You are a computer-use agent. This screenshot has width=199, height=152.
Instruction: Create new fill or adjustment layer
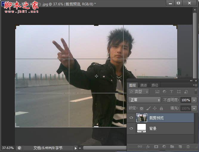[164, 146]
